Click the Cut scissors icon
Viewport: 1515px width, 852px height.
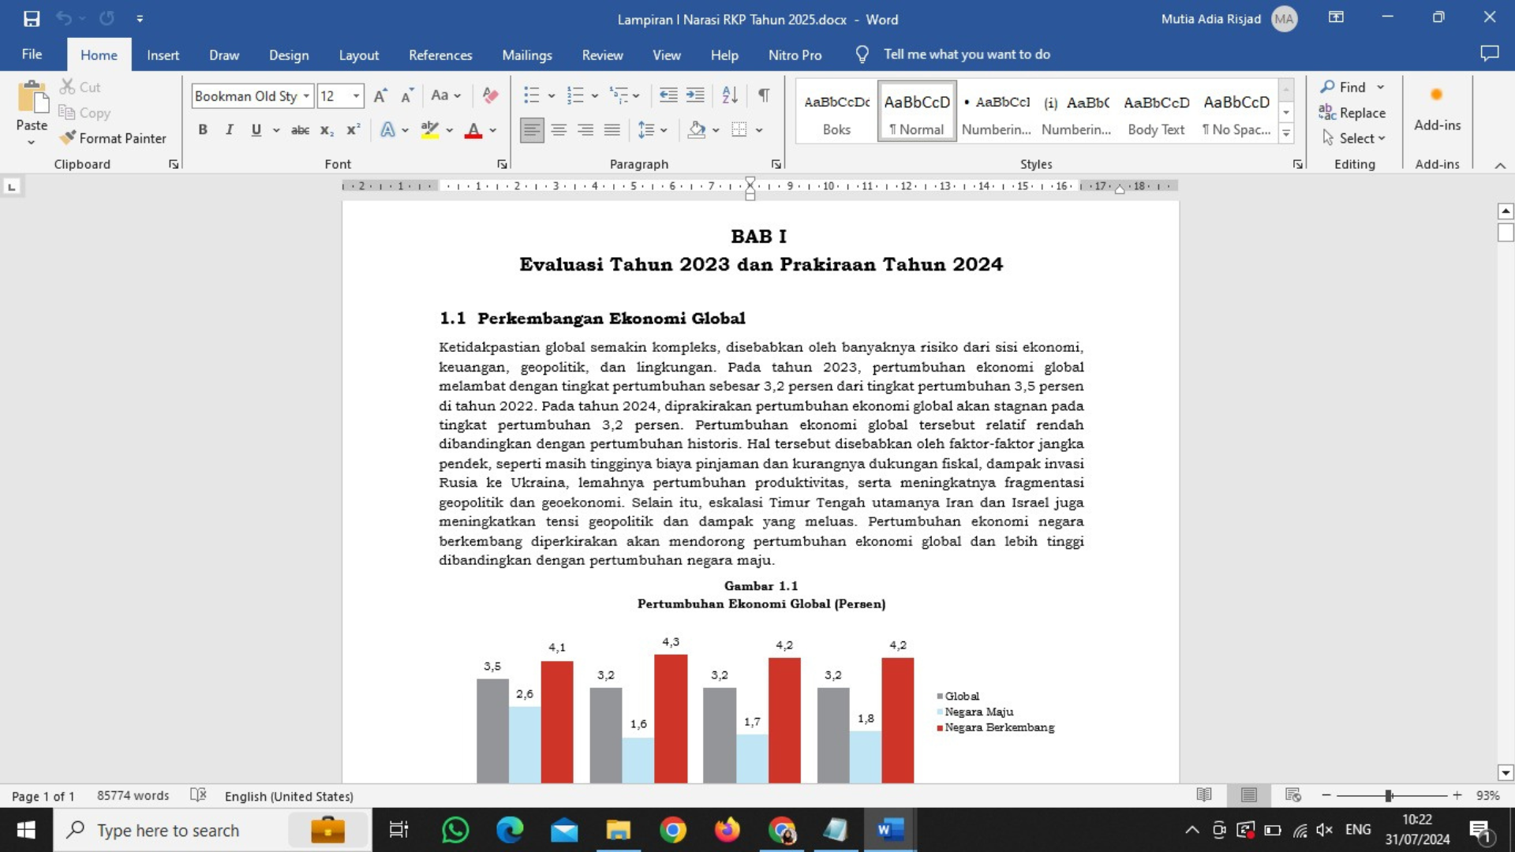pyautogui.click(x=68, y=87)
